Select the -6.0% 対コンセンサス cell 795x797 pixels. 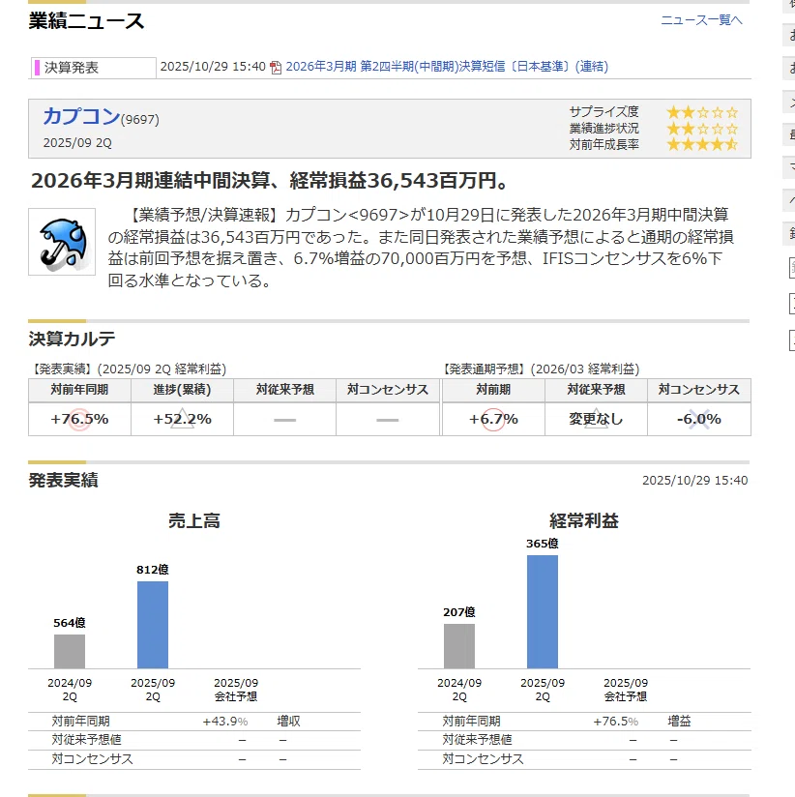(x=699, y=420)
